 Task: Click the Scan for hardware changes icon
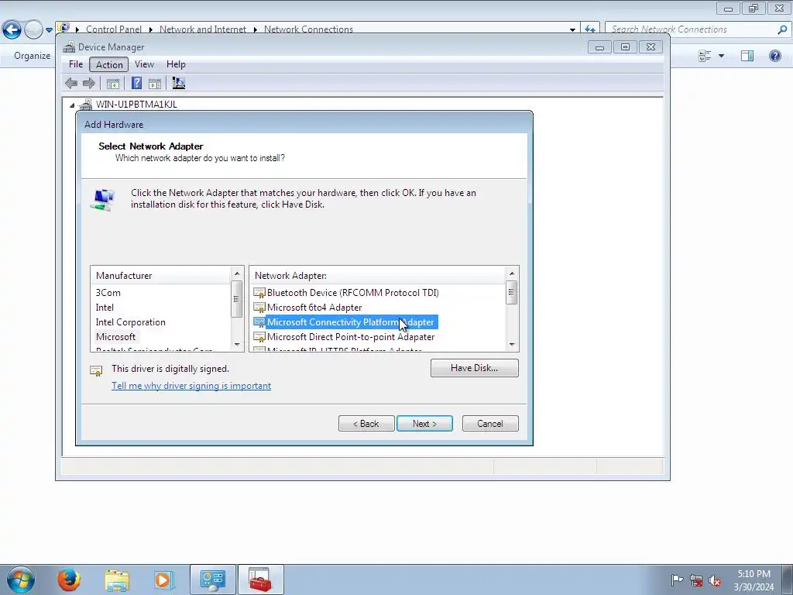[x=179, y=83]
